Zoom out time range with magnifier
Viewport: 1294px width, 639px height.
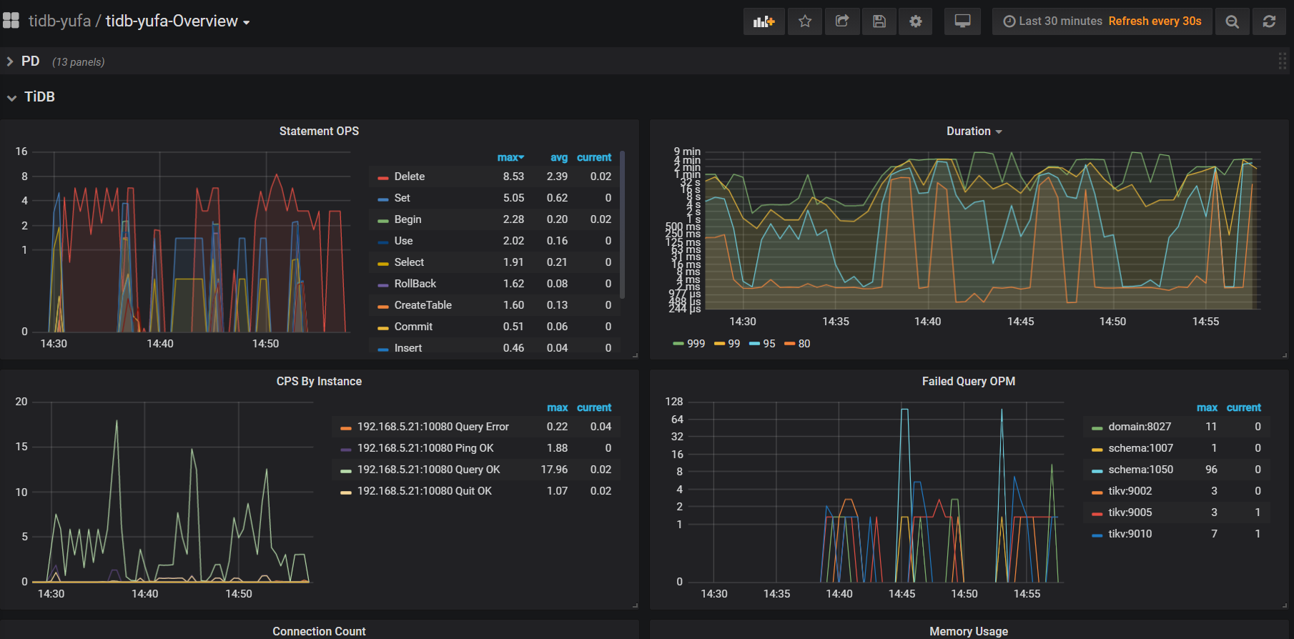(x=1232, y=21)
